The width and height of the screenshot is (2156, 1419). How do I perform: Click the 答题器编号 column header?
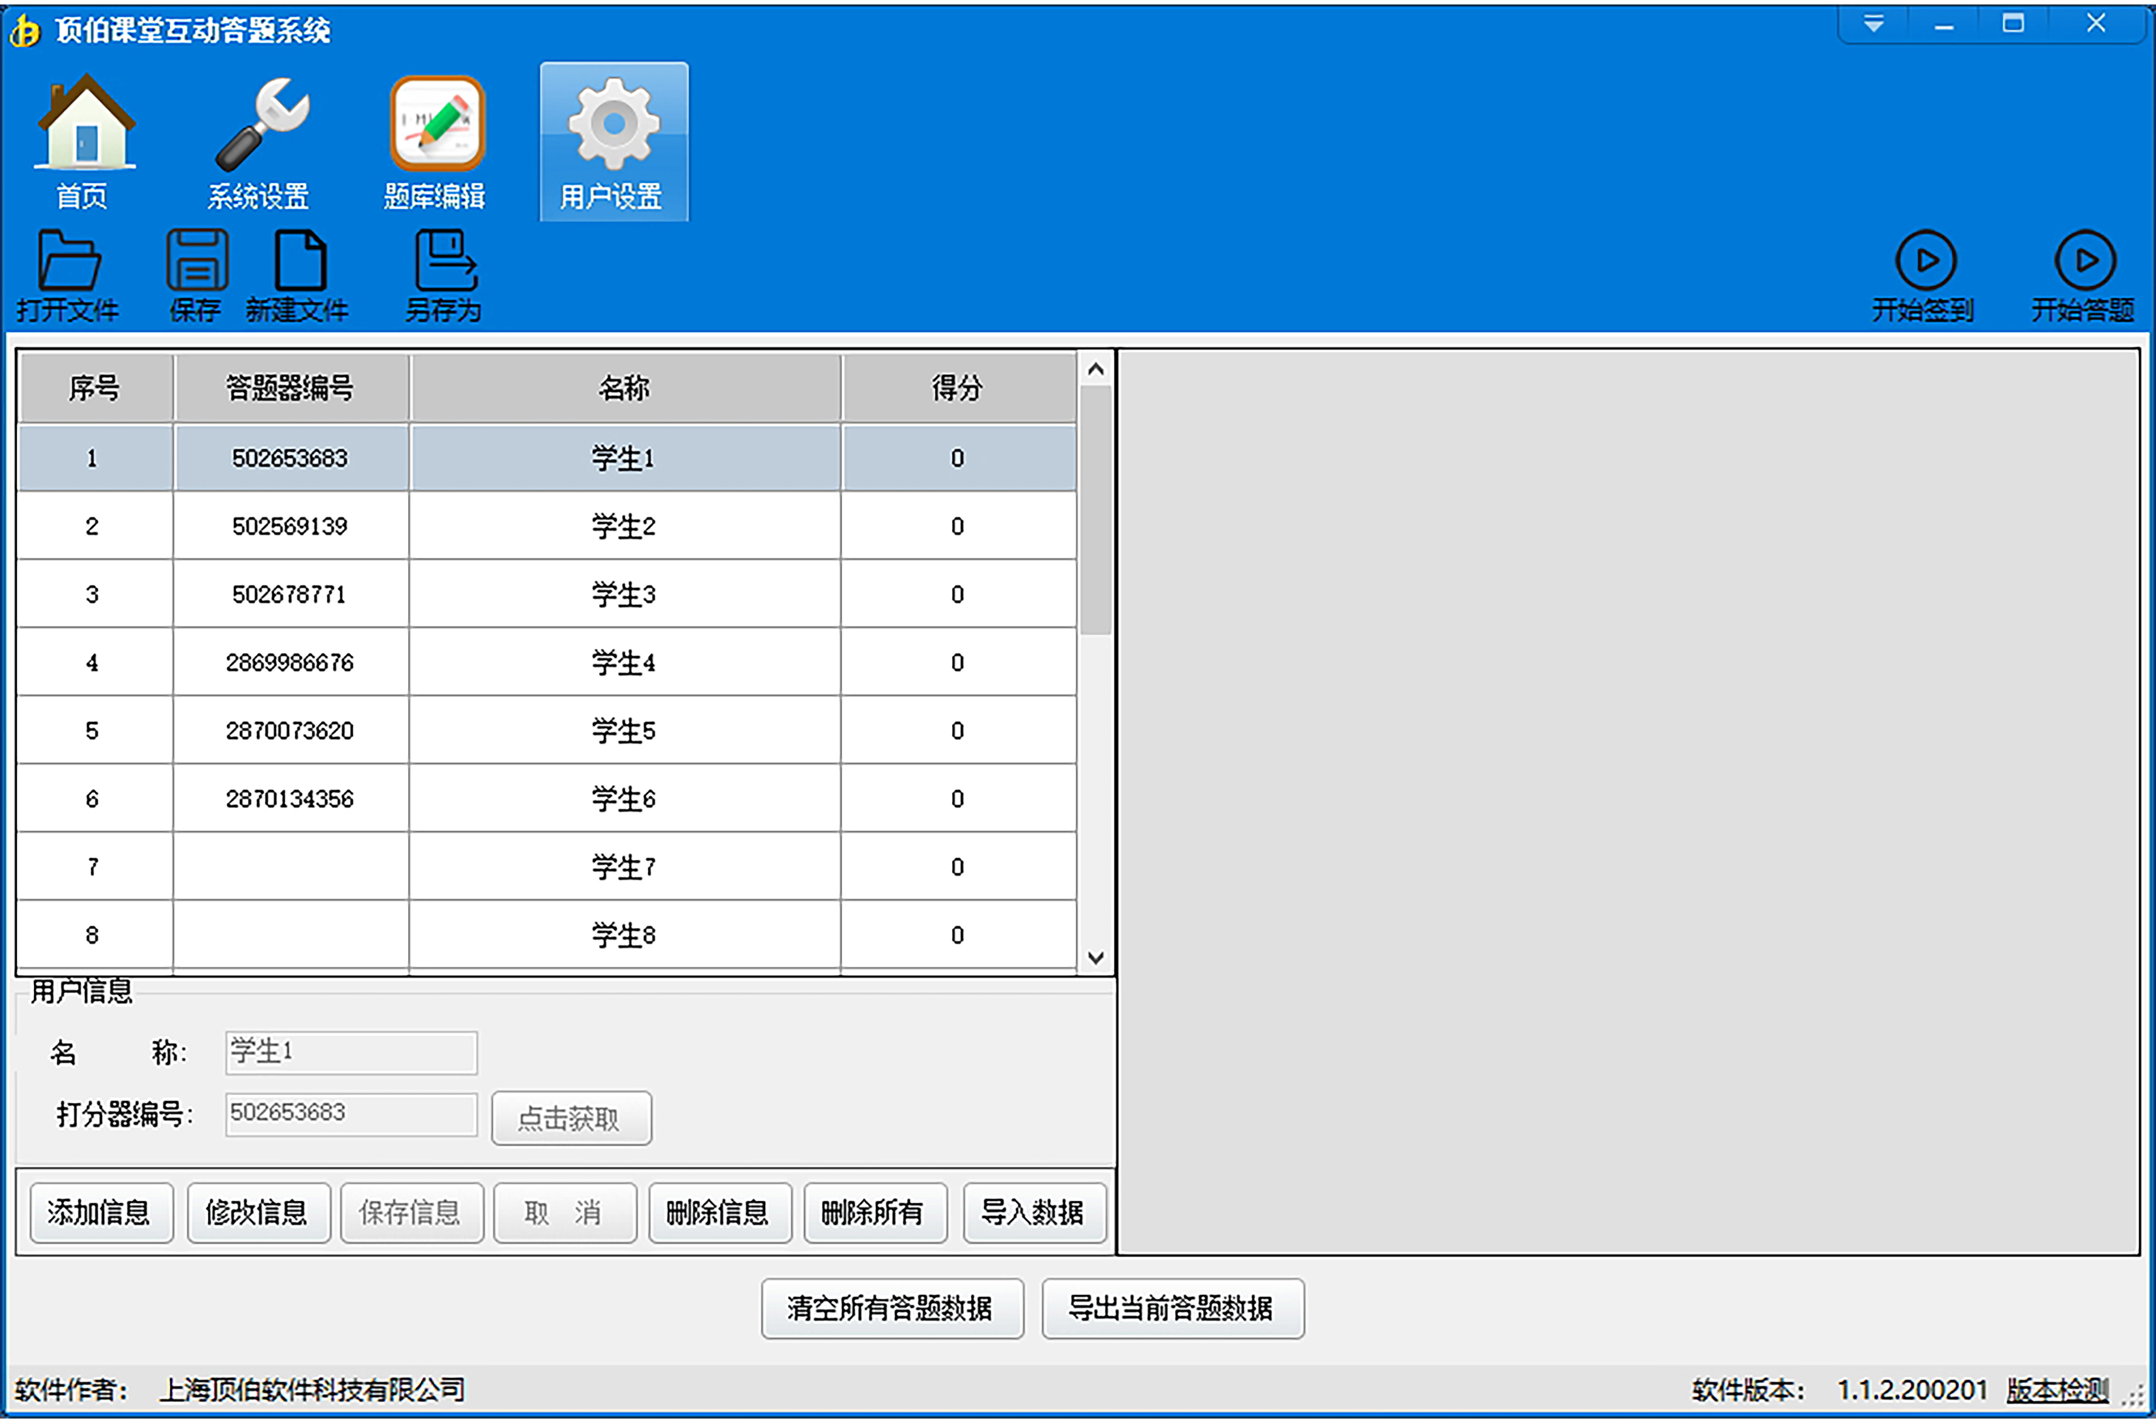(x=291, y=388)
